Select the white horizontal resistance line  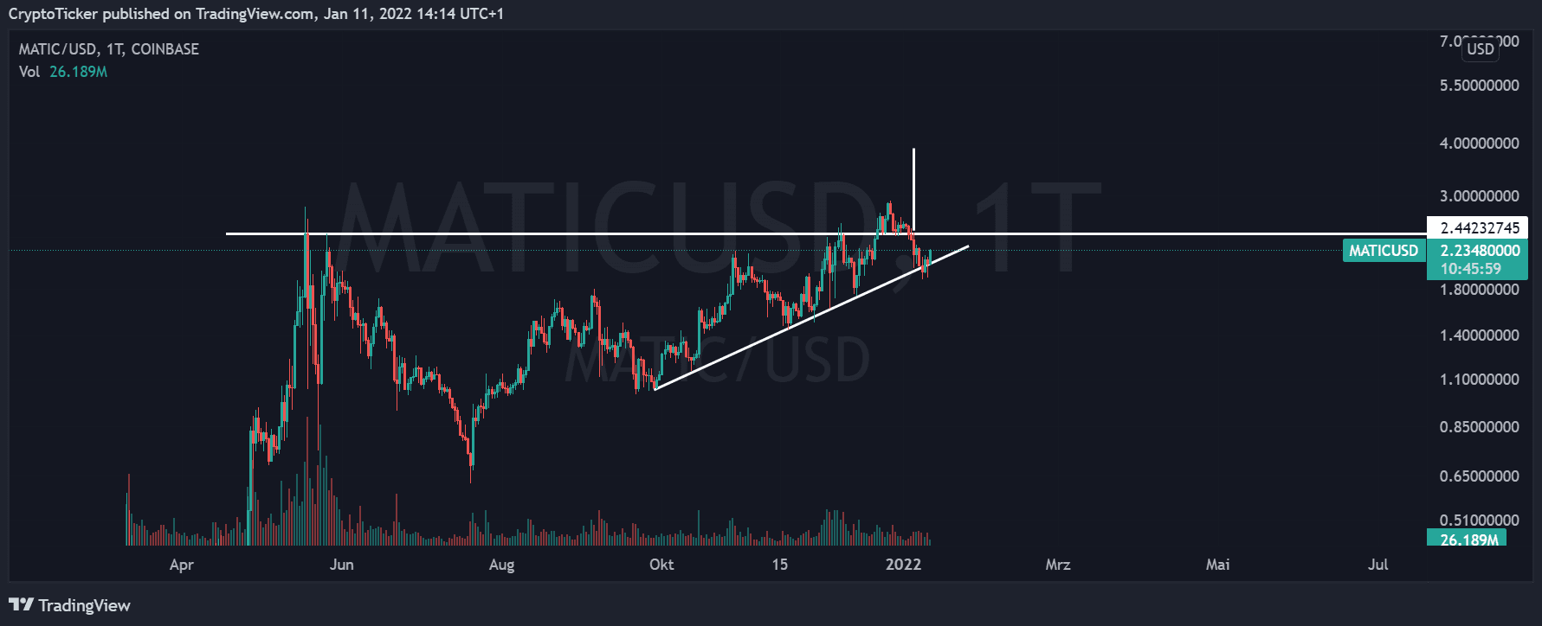coord(519,233)
